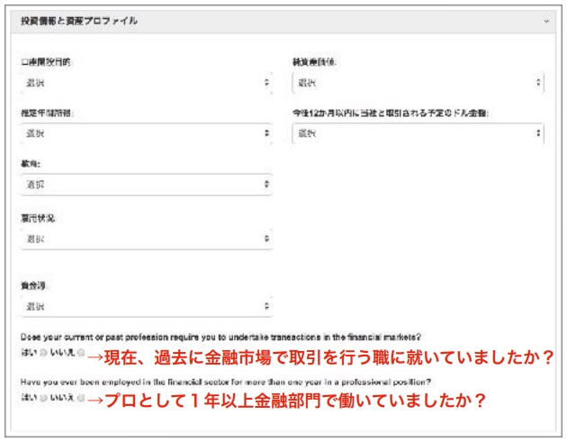Open the 推定年間所得 dropdown
567x442 pixels.
147,133
